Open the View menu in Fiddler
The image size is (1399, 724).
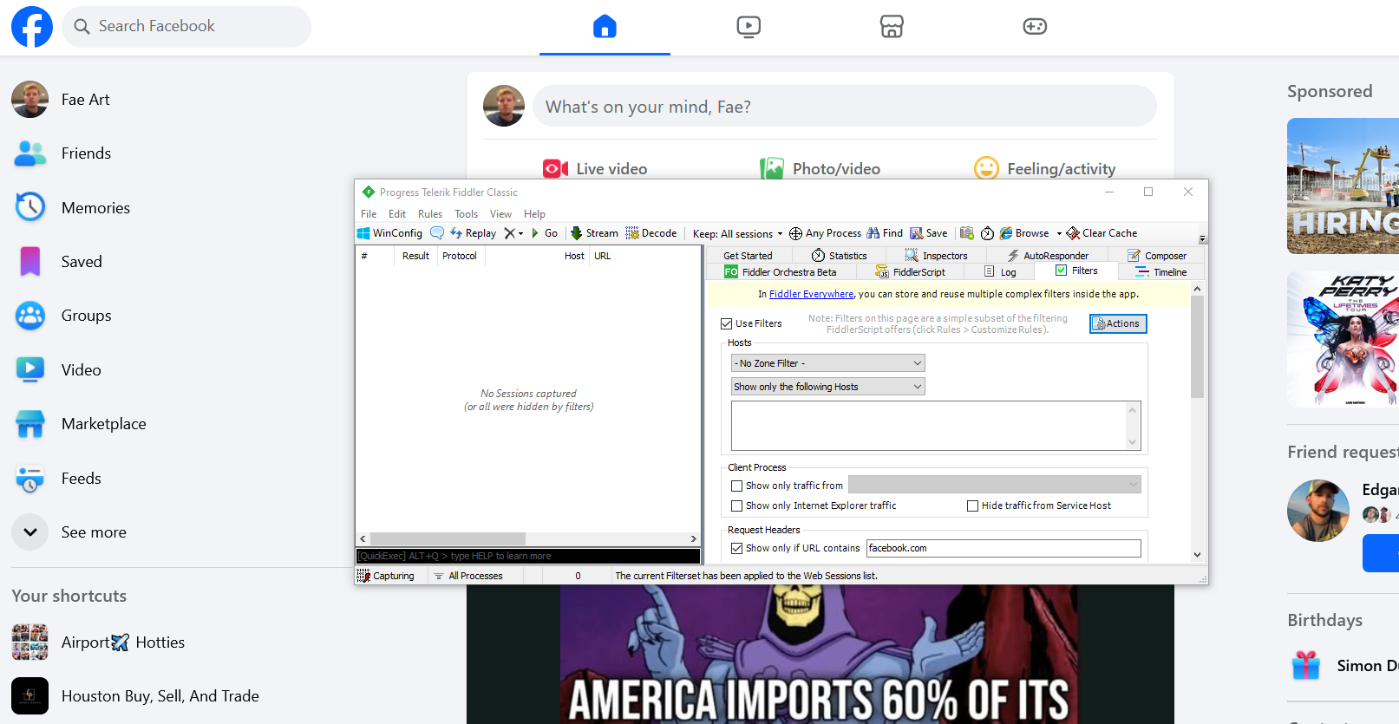click(x=501, y=214)
